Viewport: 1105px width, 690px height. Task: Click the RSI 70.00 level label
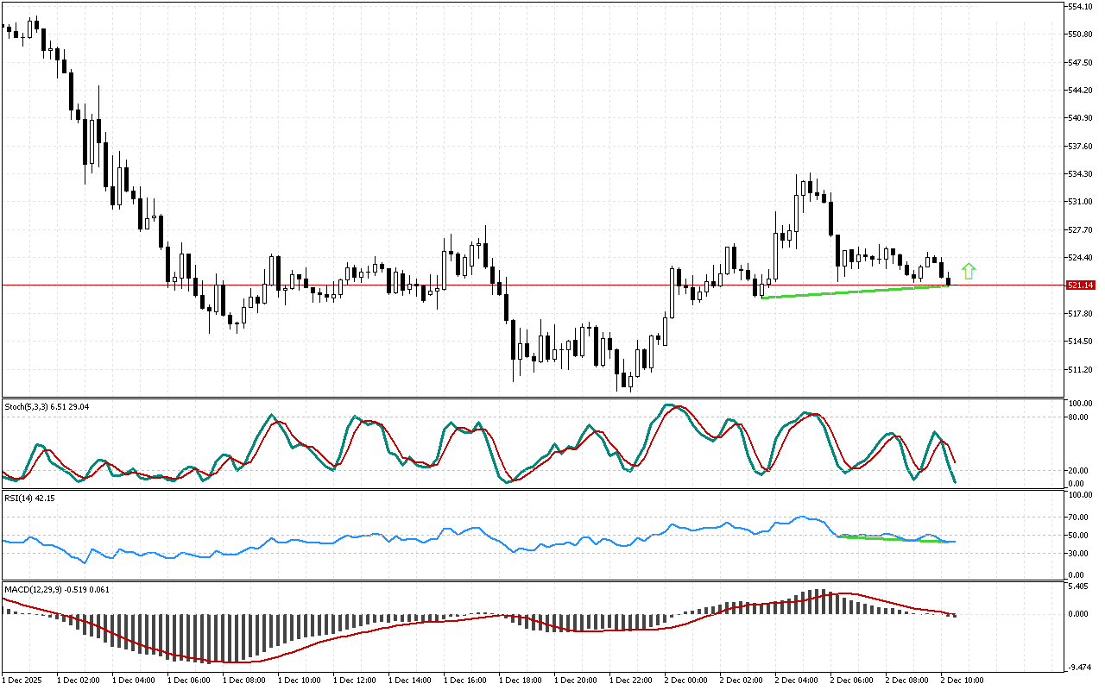1079,517
